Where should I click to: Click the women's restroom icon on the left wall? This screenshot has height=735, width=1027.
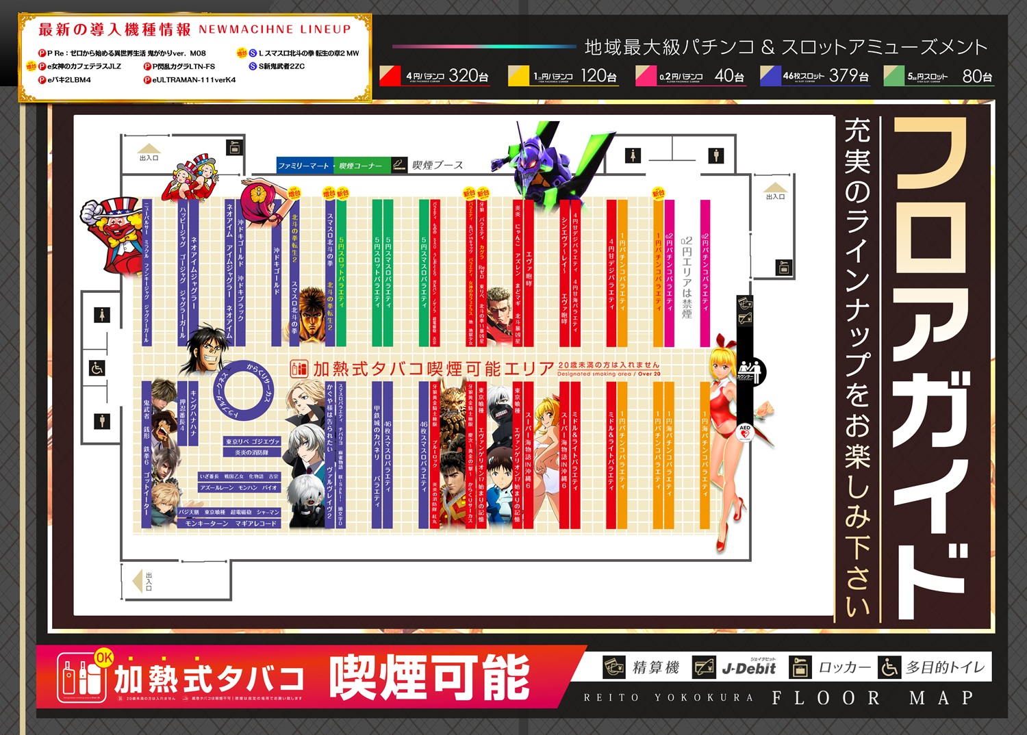[x=102, y=314]
